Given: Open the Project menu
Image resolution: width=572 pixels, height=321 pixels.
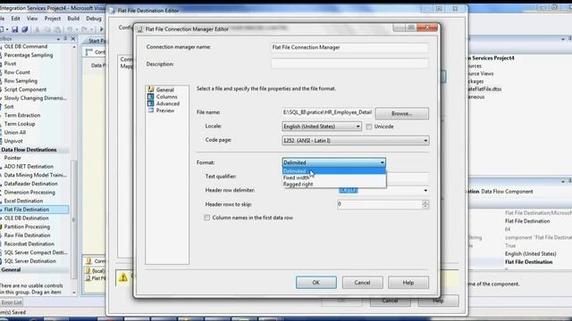Looking at the screenshot, I should point(53,18).
